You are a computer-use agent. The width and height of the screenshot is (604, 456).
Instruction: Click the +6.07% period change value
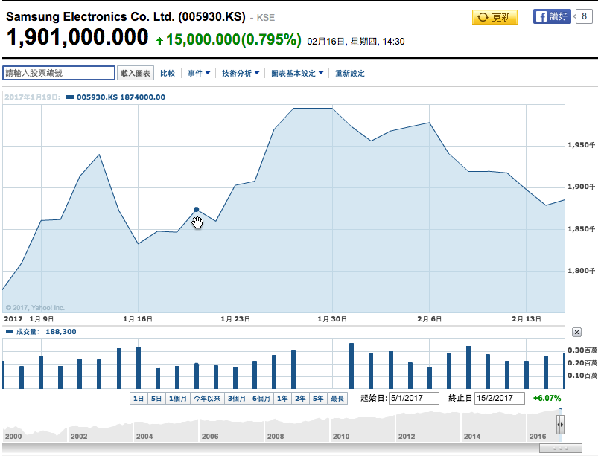pyautogui.click(x=547, y=398)
